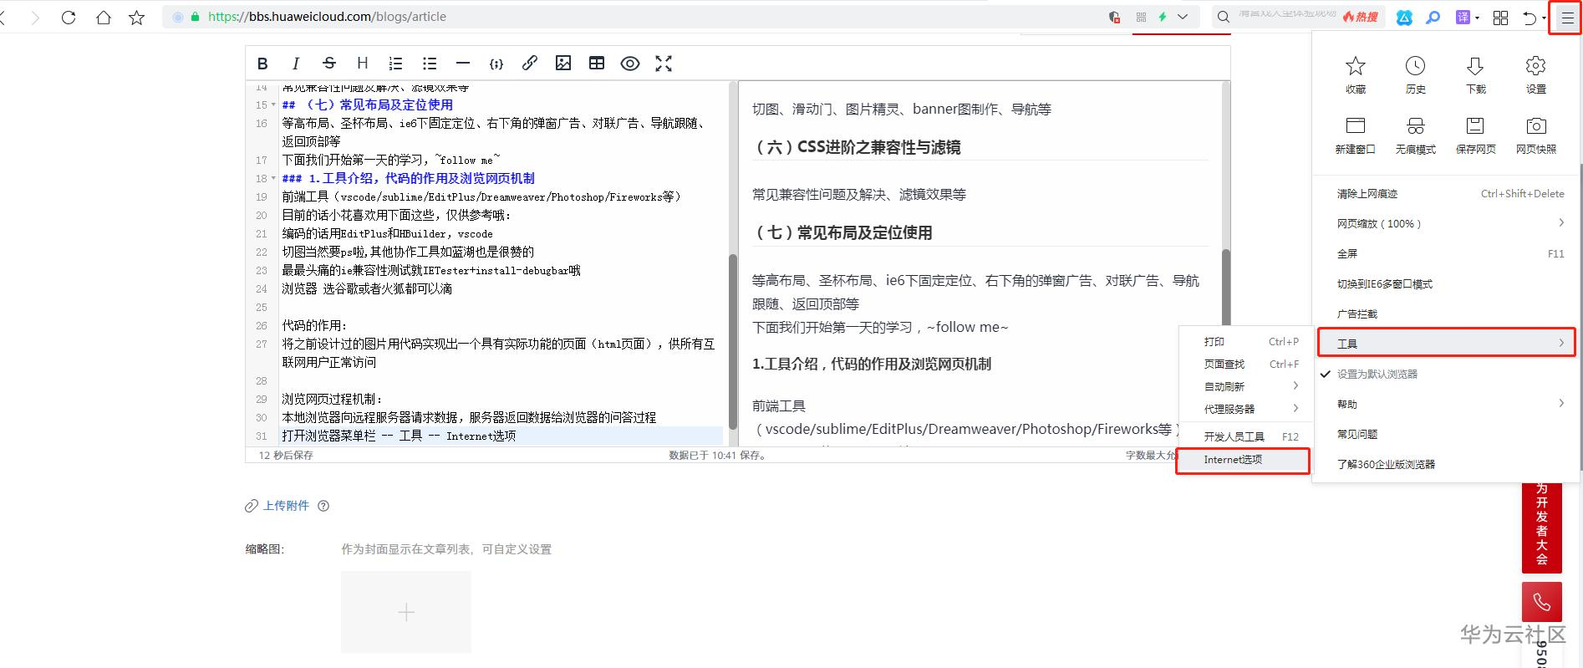
Task: Open the shield security icon in address bar
Action: [x=1114, y=17]
